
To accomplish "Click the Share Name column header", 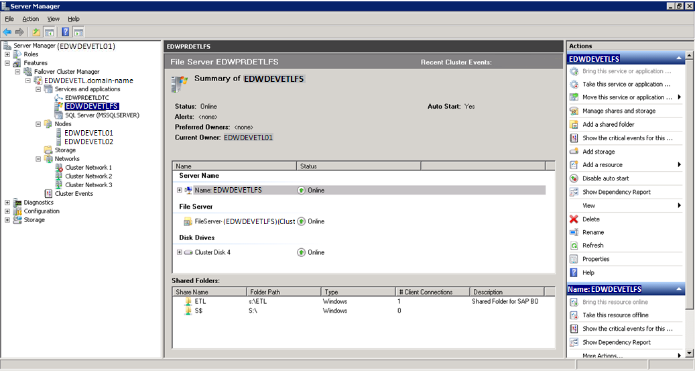I will point(209,292).
